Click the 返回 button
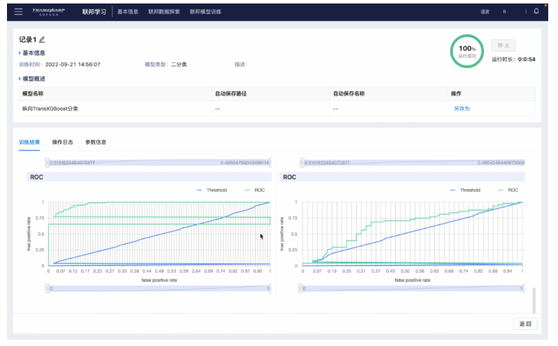Screen dimensions: 558x346 [525, 324]
